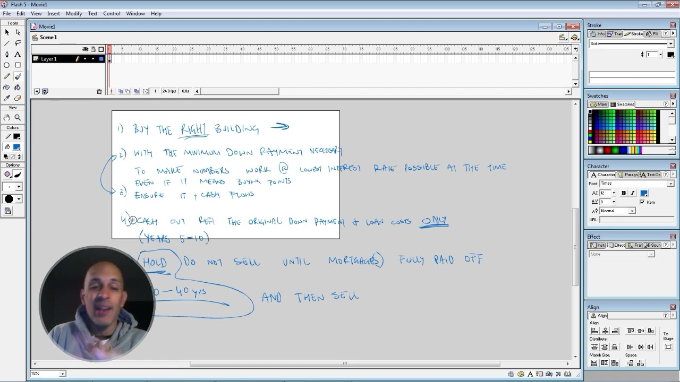This screenshot has height=382, width=680.
Task: Open the stroke style Solid dropdown
Action: tap(671, 44)
